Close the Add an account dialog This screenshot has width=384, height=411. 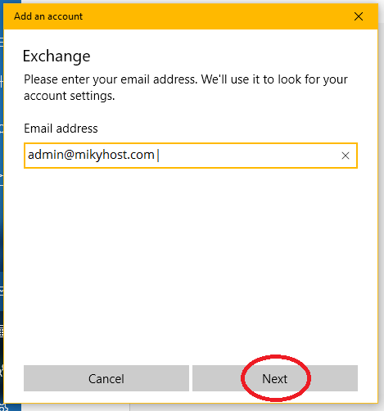(359, 16)
